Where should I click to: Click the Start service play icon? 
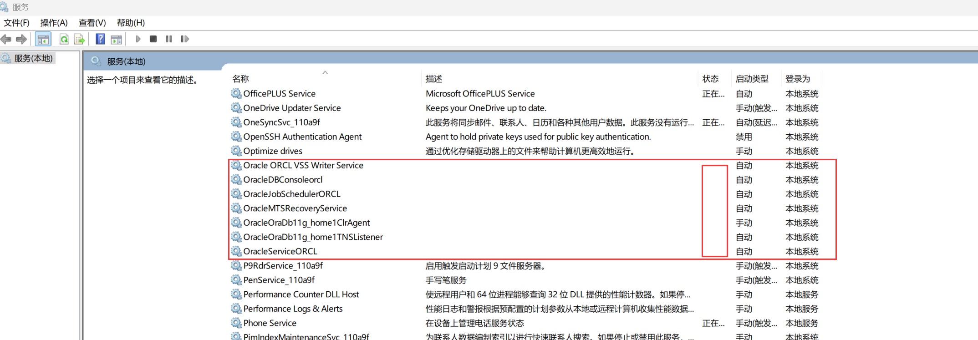(x=138, y=39)
